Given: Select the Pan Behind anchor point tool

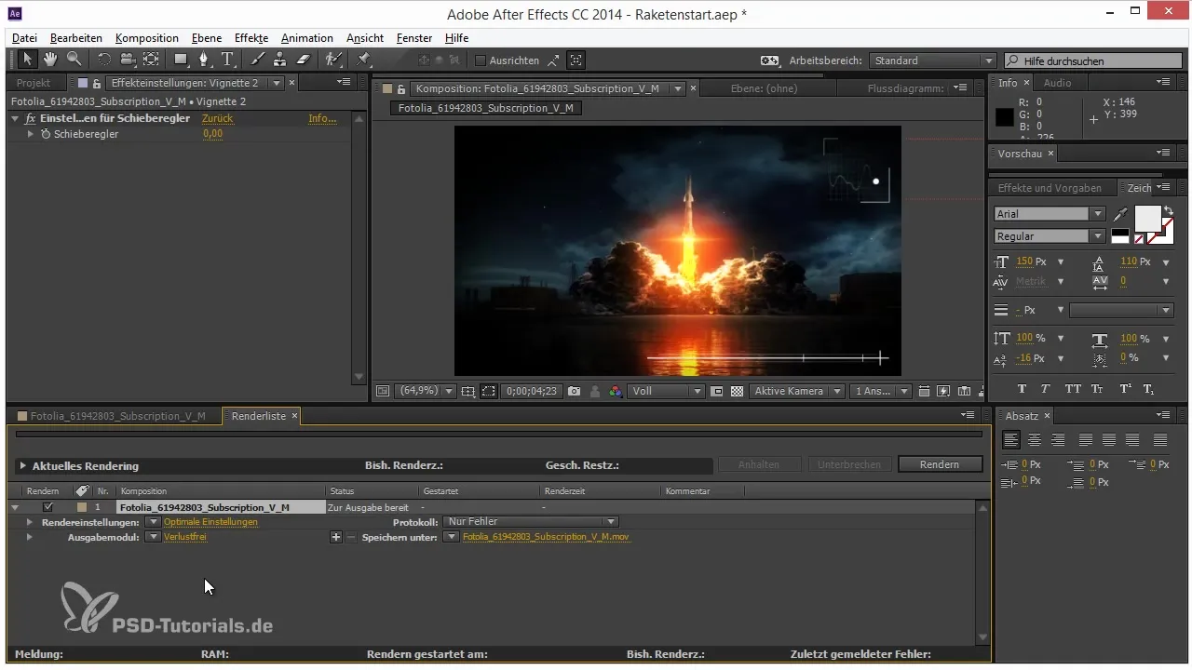Looking at the screenshot, I should 151,60.
